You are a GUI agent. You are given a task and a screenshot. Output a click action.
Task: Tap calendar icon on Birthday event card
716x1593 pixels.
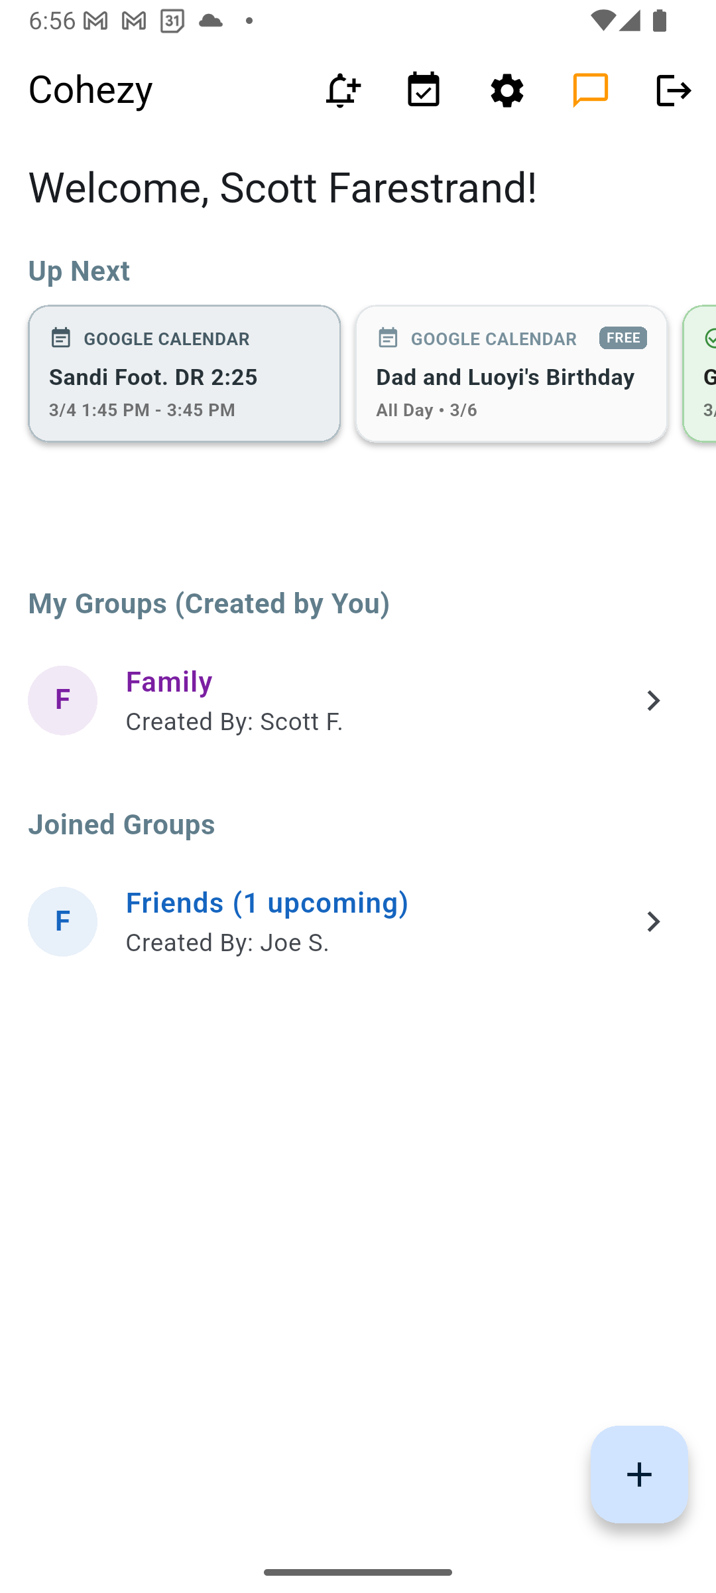[388, 338]
